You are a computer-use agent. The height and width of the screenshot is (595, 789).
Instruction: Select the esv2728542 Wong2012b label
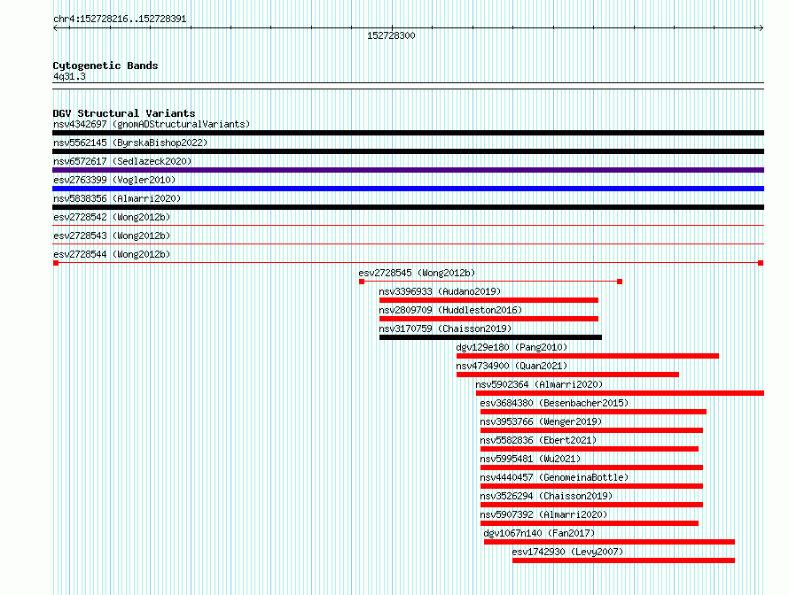(112, 217)
